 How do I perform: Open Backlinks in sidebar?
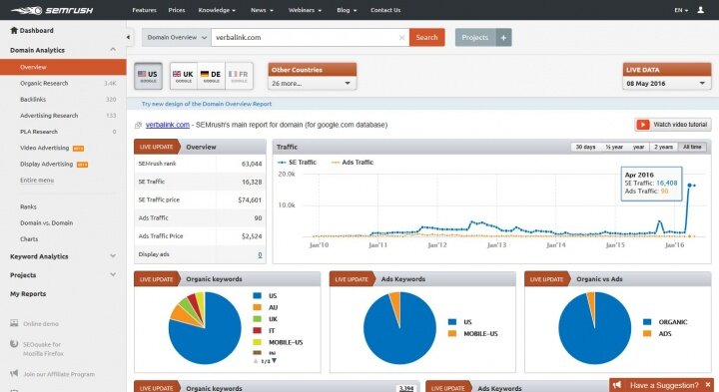tap(33, 100)
